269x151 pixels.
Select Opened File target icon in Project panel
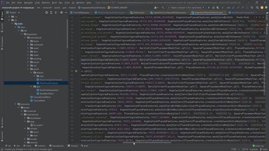point(47,13)
